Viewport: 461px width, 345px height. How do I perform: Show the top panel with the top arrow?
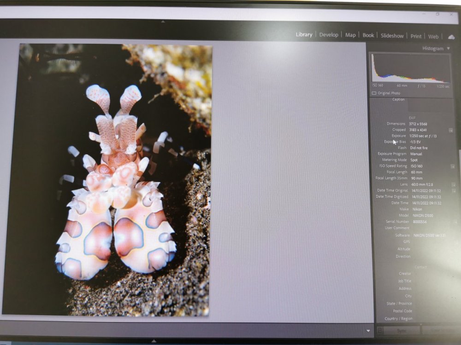coord(163,22)
